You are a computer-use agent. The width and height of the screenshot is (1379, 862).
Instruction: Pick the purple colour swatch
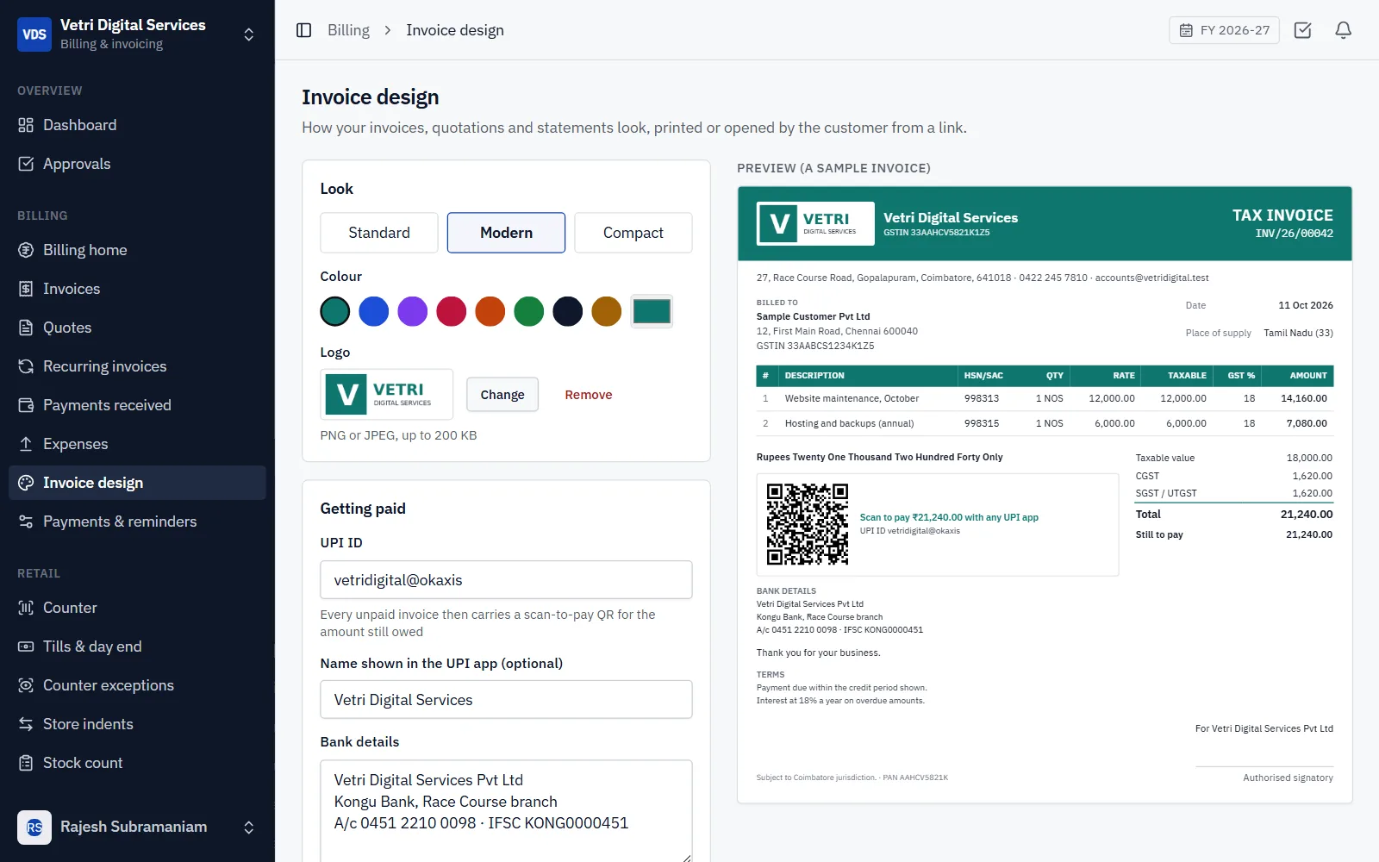click(x=413, y=311)
